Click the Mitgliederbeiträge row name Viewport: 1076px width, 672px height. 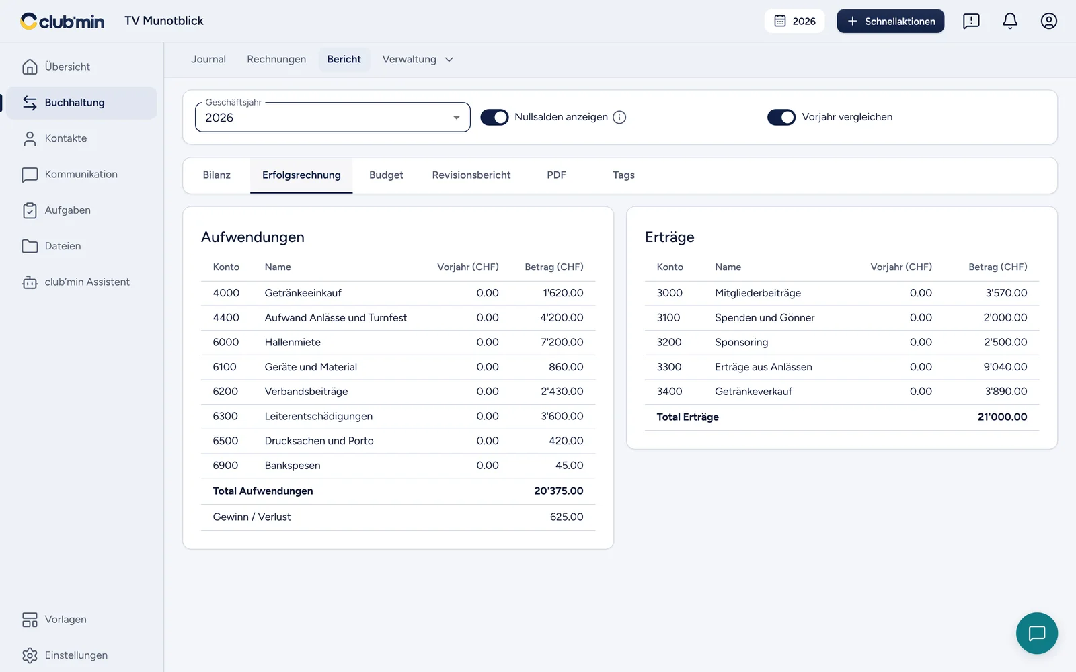point(758,293)
